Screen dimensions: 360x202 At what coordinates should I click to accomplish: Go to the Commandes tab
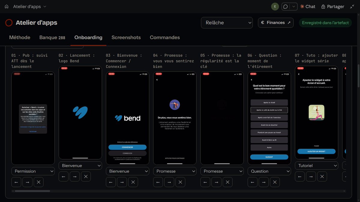165,37
